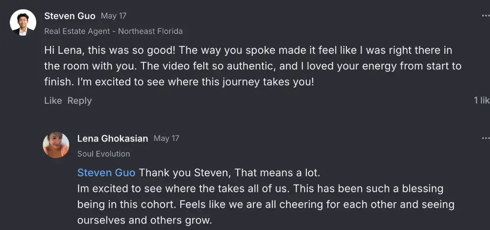Click May 17 timestamp on Steven's comment
This screenshot has width=490, height=230.
click(114, 16)
